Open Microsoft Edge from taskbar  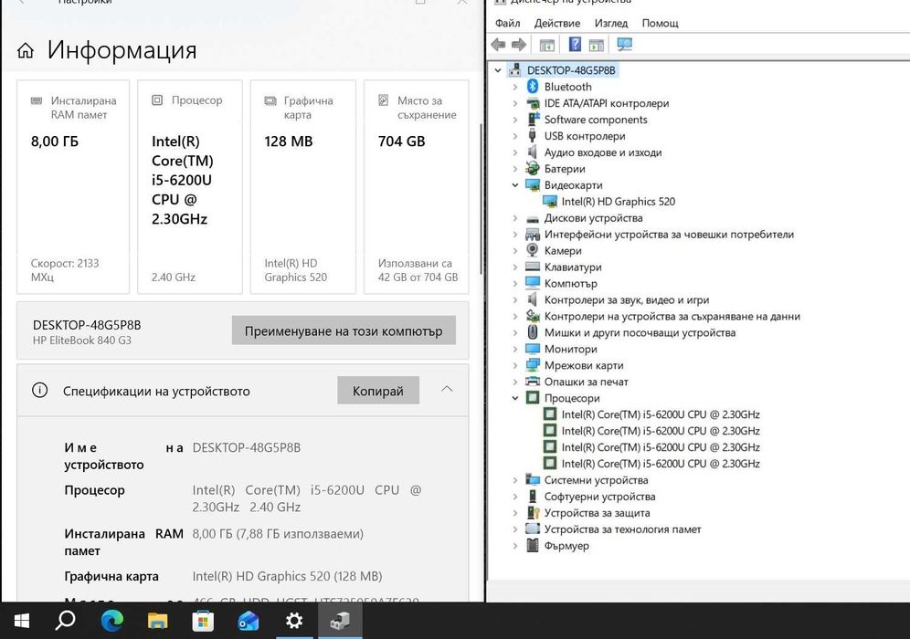click(111, 621)
